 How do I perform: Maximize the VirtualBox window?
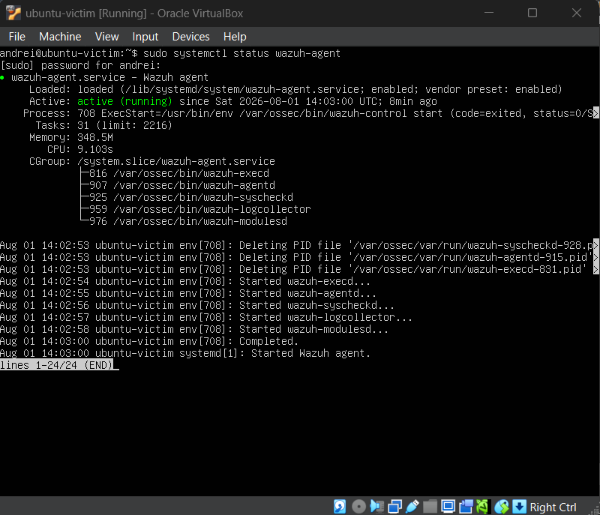(x=532, y=13)
